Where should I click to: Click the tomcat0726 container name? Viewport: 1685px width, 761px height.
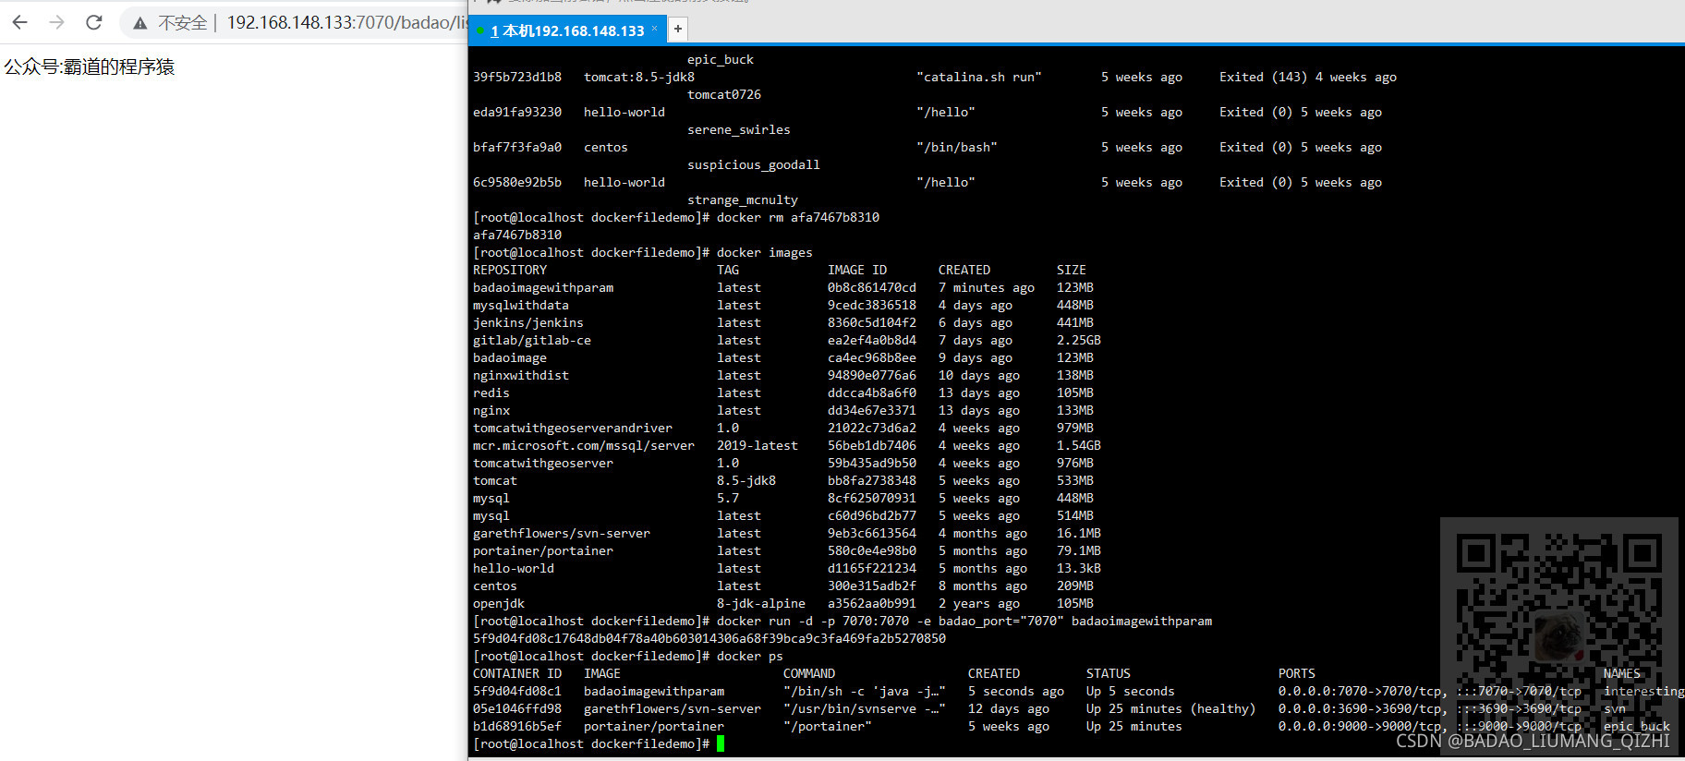coord(724,94)
